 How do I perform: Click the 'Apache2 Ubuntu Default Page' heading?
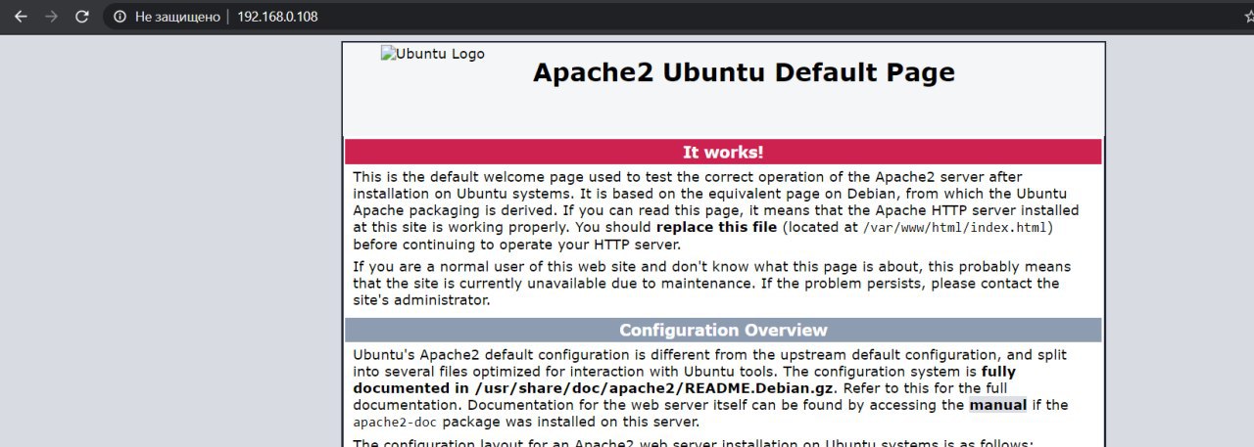[744, 72]
